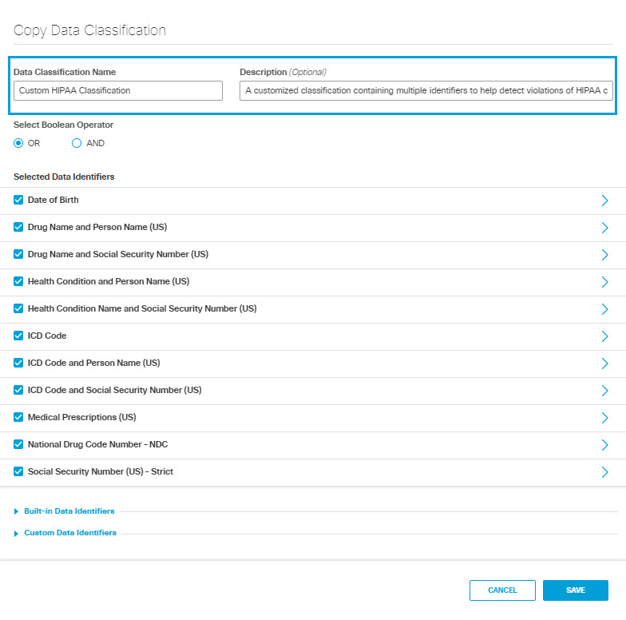Uncheck National Drug Code Number - NDC
The height and width of the screenshot is (620, 626).
point(18,444)
